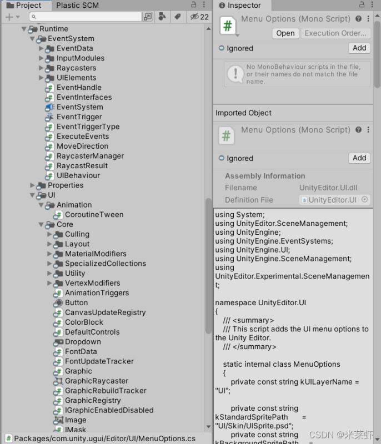
Task: Click the Open script button
Action: click(x=285, y=33)
